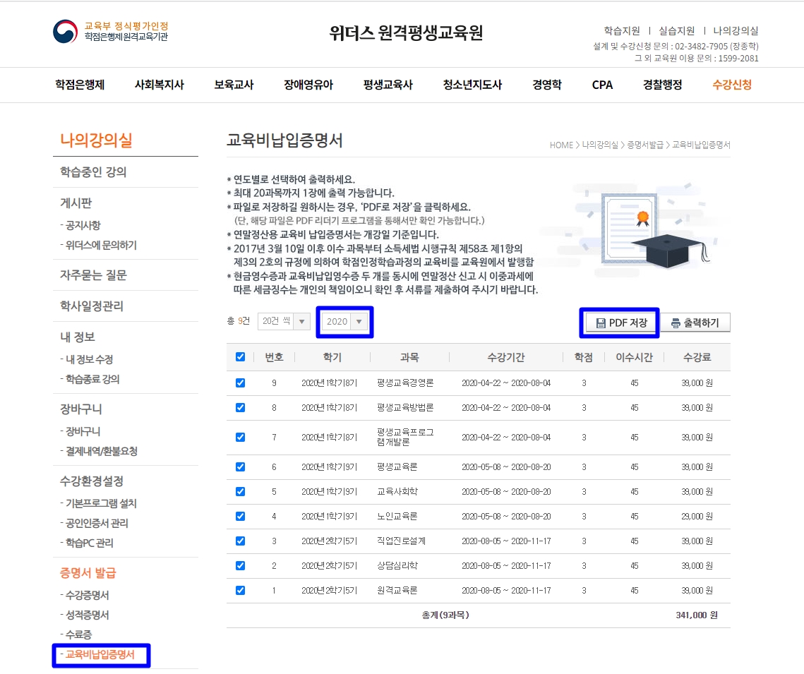Click the floppy disk icon on PDF 저장
This screenshot has height=674, width=804.
click(x=601, y=323)
